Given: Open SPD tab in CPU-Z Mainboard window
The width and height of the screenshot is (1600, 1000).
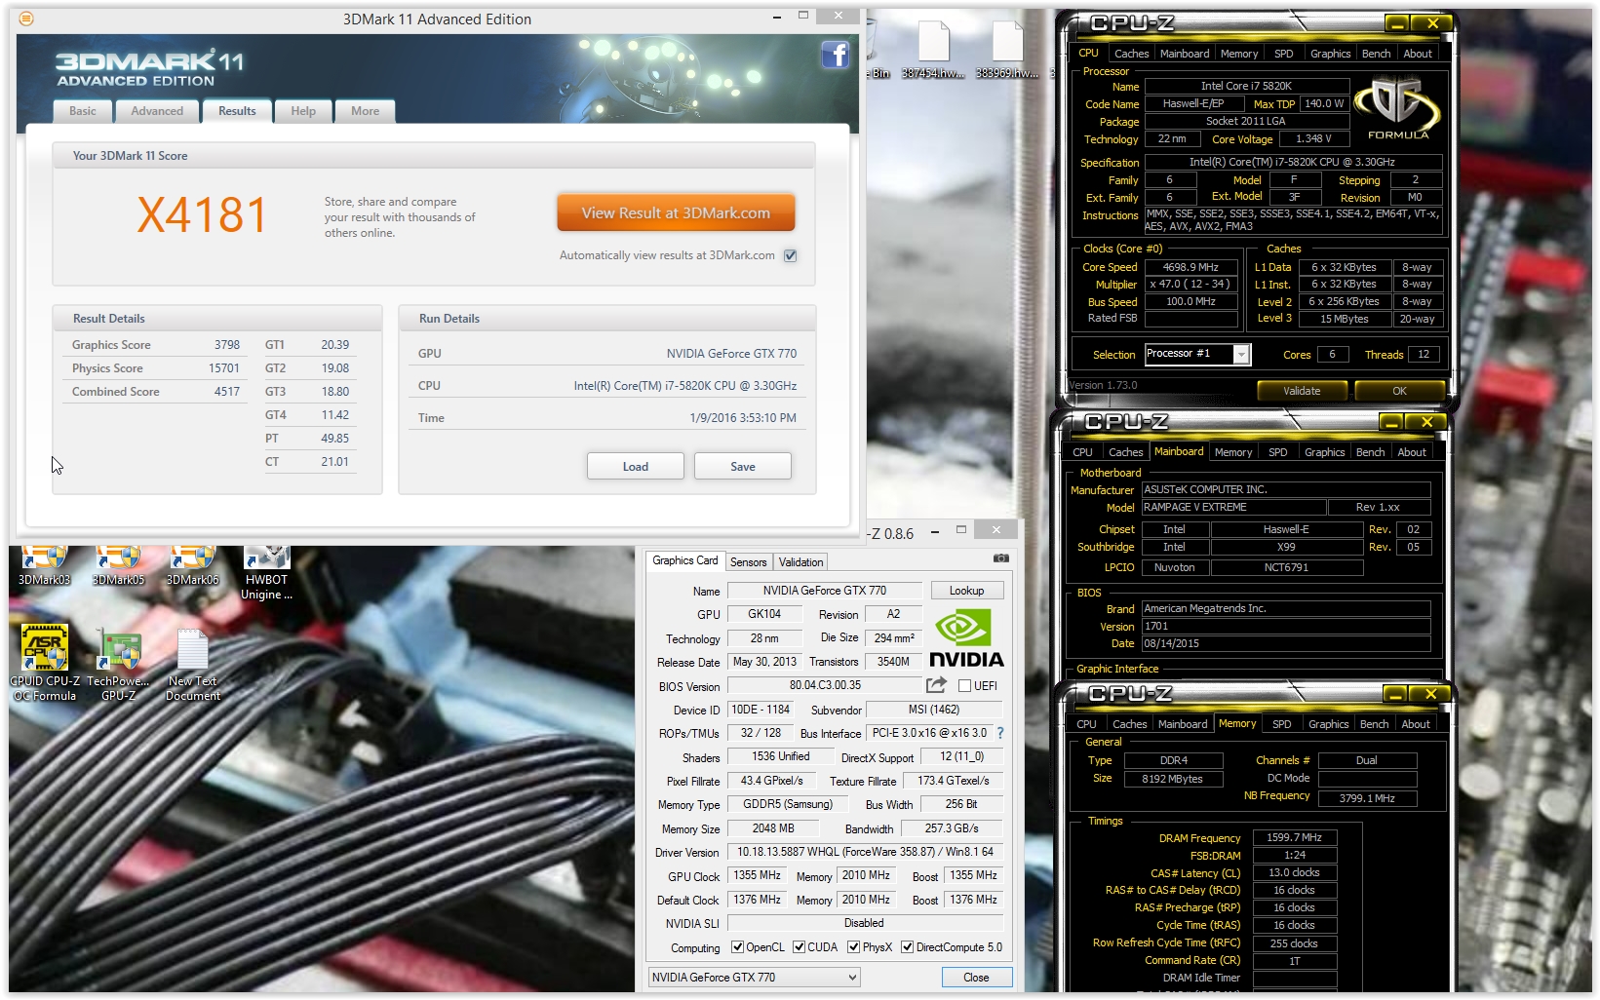Looking at the screenshot, I should pos(1277,452).
